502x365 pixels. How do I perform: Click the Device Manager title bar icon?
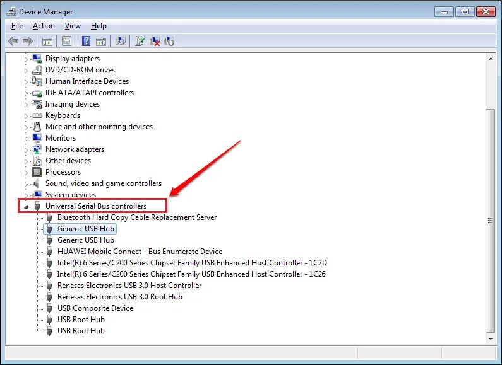pyautogui.click(x=11, y=12)
